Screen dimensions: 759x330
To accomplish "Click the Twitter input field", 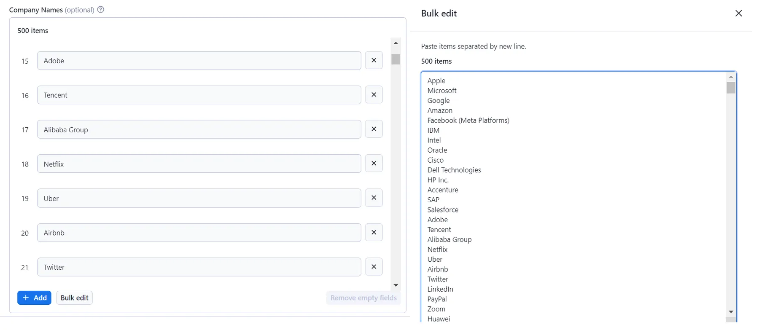I will [x=199, y=267].
